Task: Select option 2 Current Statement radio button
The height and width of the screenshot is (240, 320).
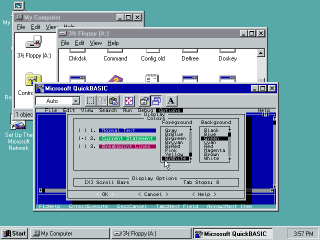Action: [x=82, y=138]
